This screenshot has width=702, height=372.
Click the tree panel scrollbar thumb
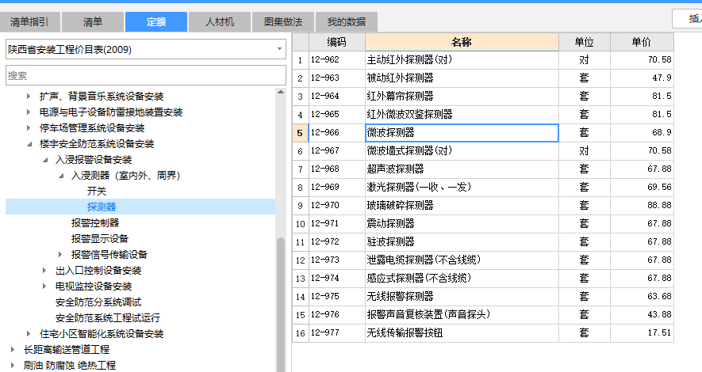281,304
